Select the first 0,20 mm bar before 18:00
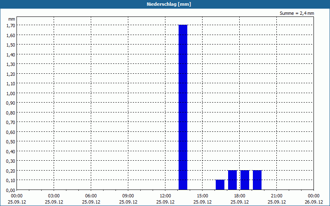Screen dimensions: 330x206 click(232, 180)
